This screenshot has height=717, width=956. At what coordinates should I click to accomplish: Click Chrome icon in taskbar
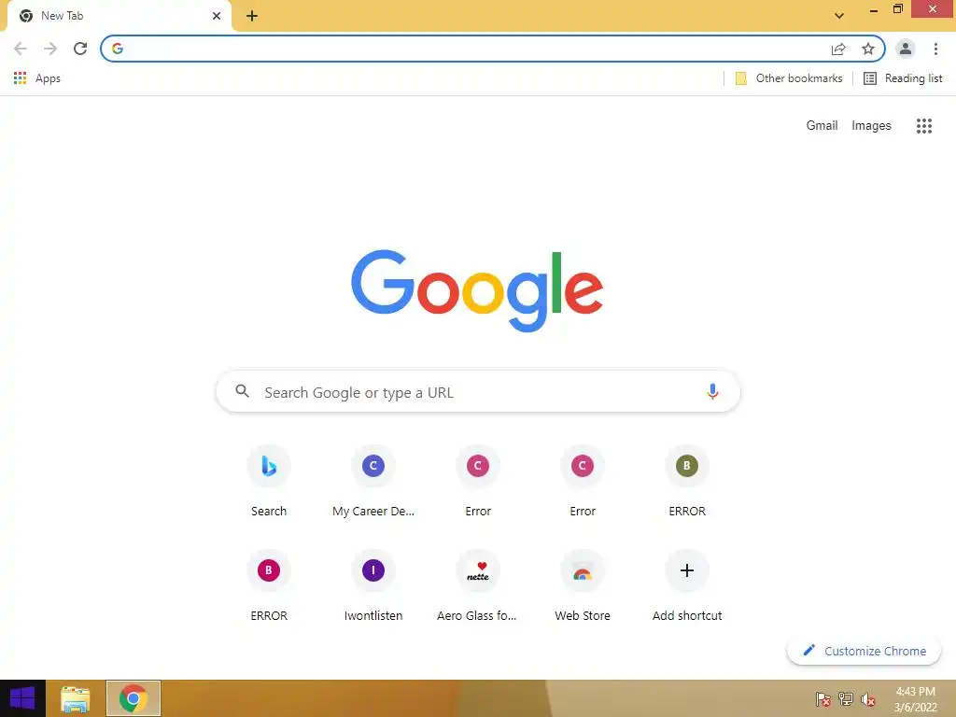click(134, 698)
